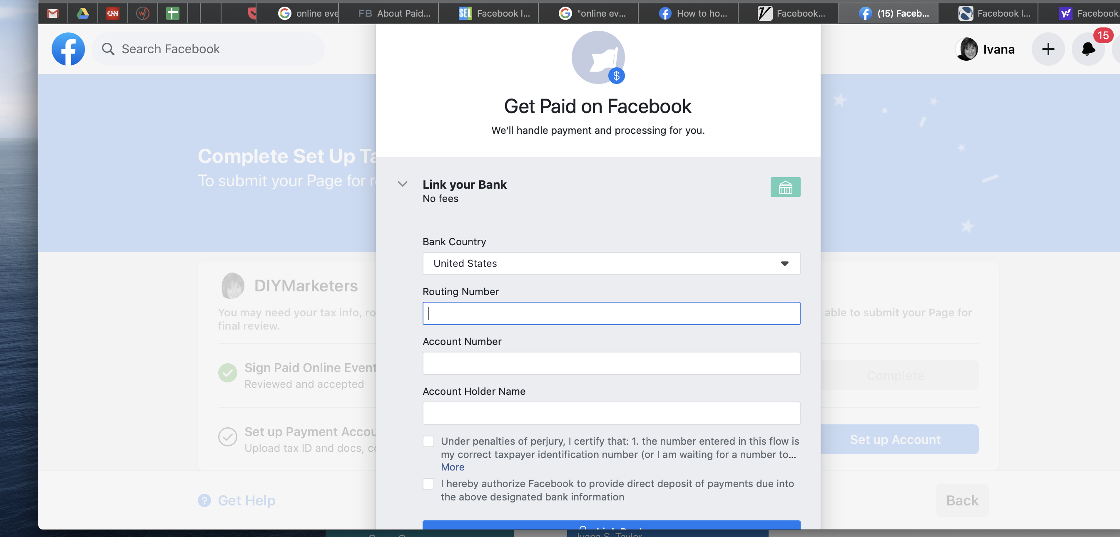Click the DIYMarketers page name
Image resolution: width=1120 pixels, height=537 pixels.
[x=306, y=286]
